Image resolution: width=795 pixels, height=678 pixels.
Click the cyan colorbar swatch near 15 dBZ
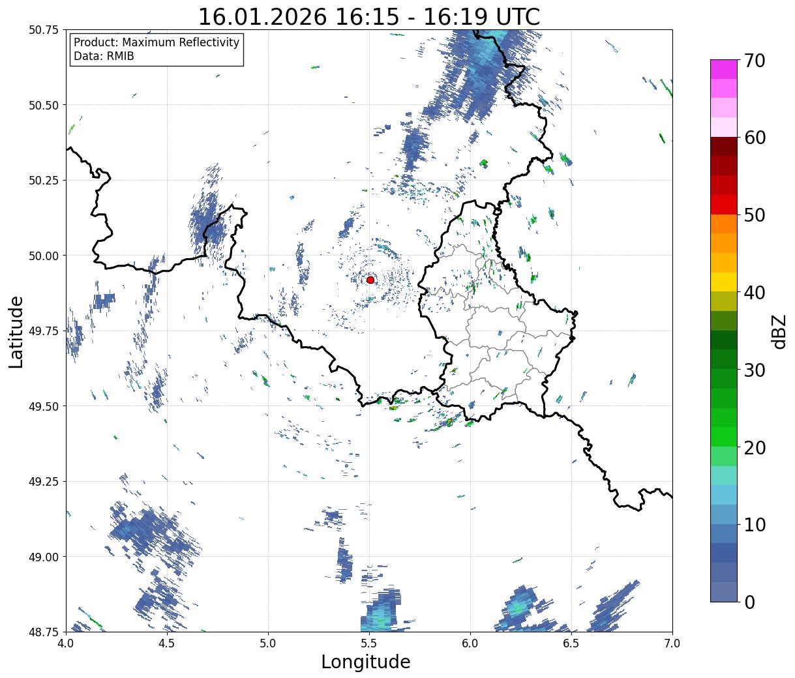click(x=724, y=495)
